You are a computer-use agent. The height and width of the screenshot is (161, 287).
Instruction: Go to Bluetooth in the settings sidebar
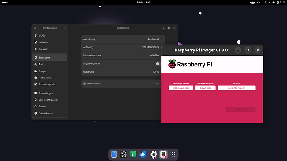tap(50, 49)
